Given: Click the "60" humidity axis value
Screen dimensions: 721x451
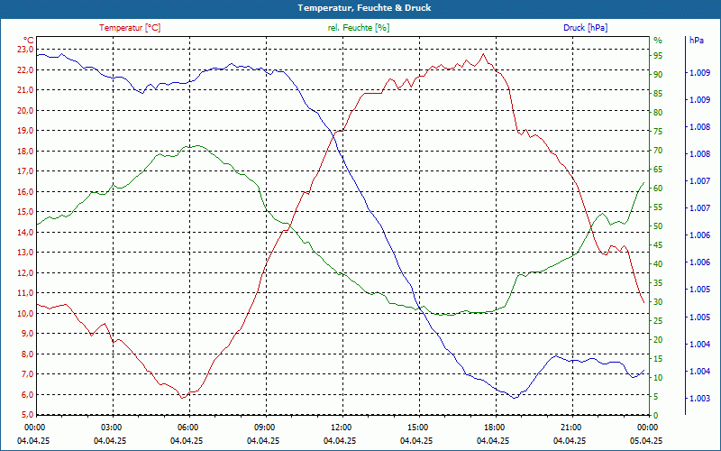Looking at the screenshot, I should 658,189.
